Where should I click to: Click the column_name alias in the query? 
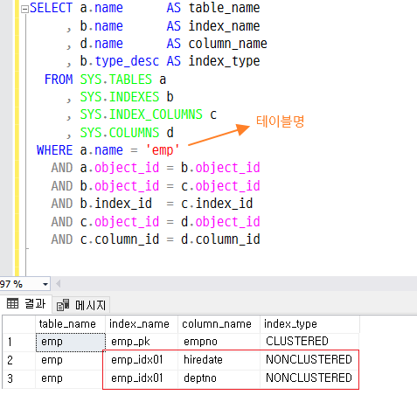[x=227, y=44]
